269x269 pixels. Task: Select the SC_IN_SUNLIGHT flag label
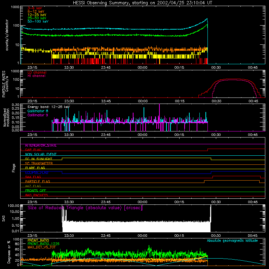click(39, 159)
